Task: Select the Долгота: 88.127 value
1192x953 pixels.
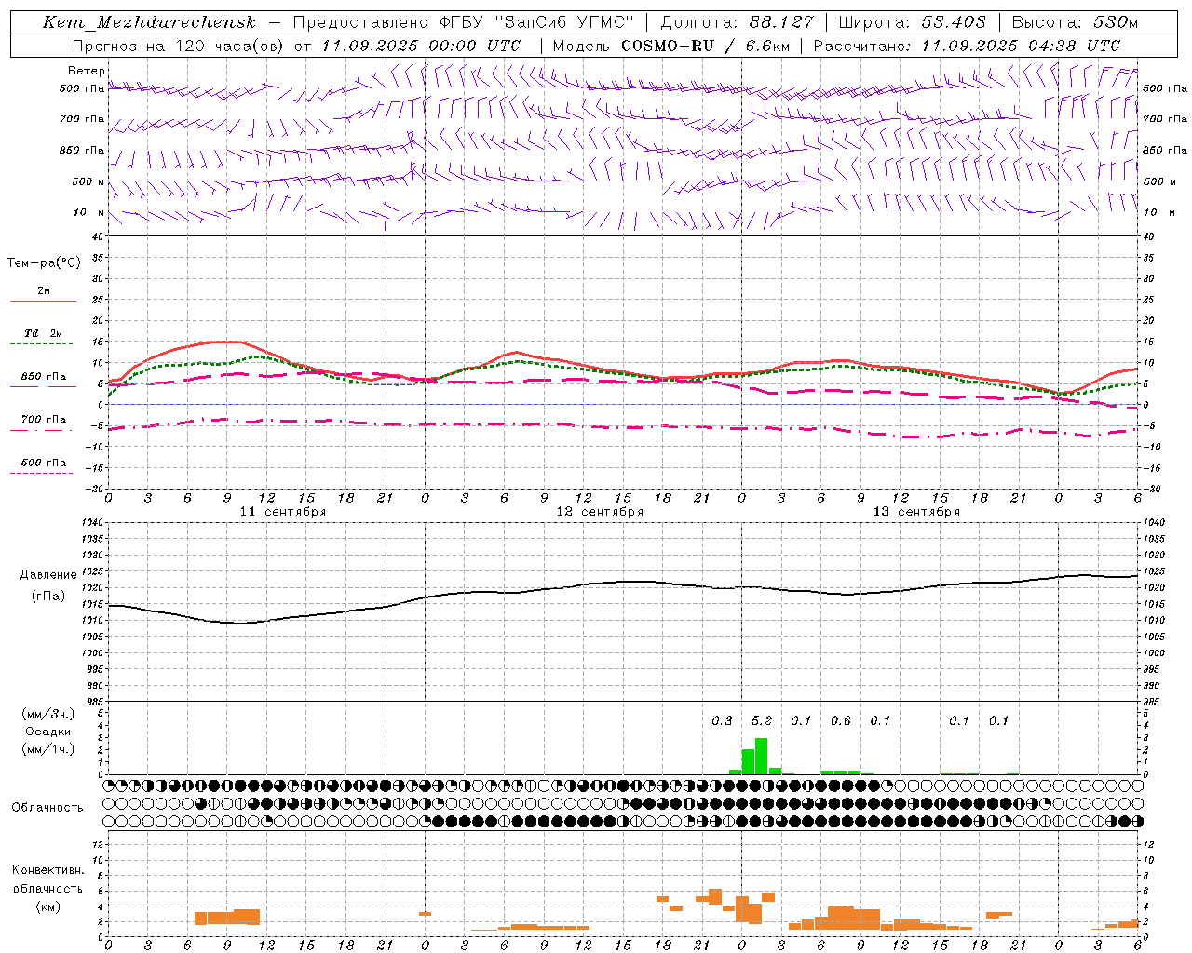Action: 738,22
